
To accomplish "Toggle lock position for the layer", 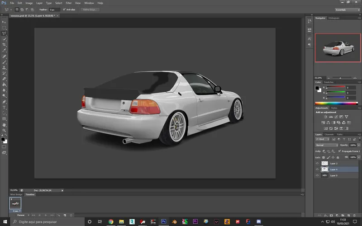I will pos(333,157).
